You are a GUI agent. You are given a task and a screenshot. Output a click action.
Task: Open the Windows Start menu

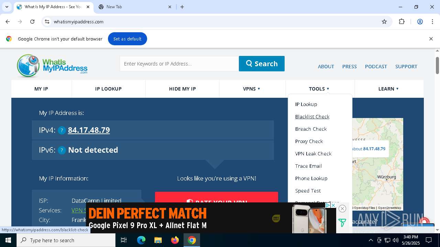pos(8,240)
